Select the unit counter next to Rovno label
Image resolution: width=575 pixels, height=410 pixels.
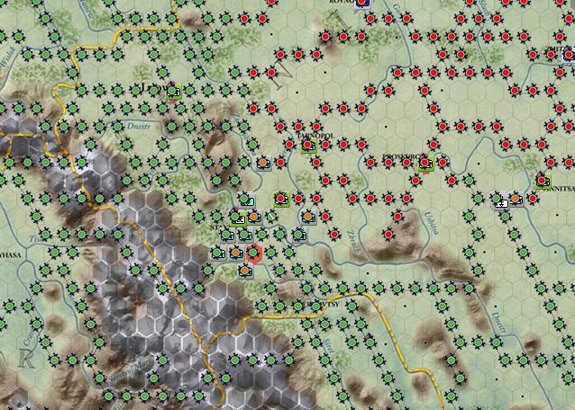[363, 3]
